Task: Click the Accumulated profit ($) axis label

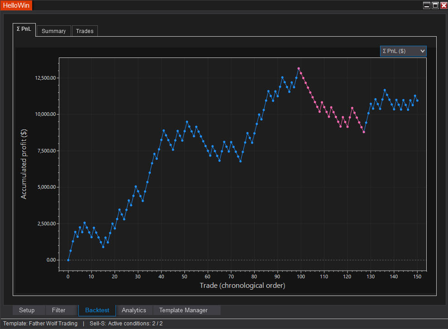Action: [x=24, y=163]
